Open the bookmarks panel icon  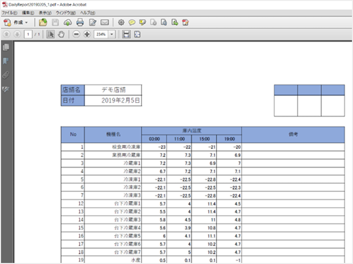coord(6,61)
